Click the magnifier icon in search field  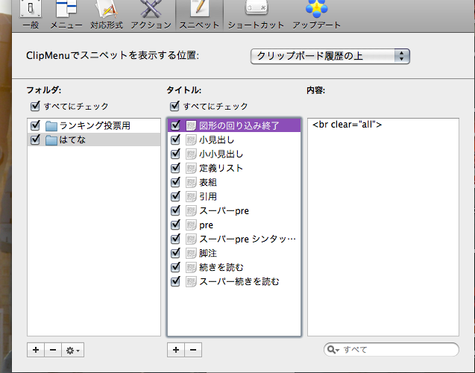click(333, 350)
